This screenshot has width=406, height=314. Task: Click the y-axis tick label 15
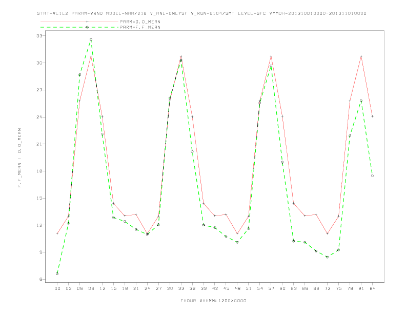pyautogui.click(x=39, y=198)
